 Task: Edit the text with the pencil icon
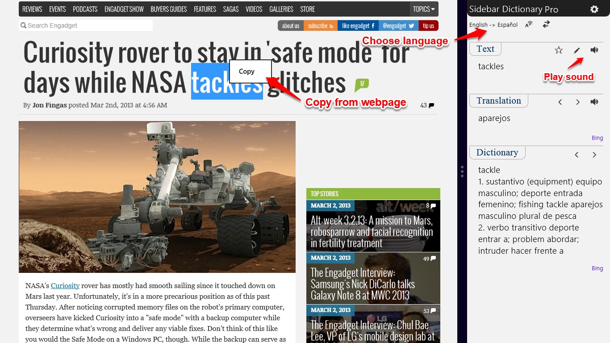tap(577, 50)
